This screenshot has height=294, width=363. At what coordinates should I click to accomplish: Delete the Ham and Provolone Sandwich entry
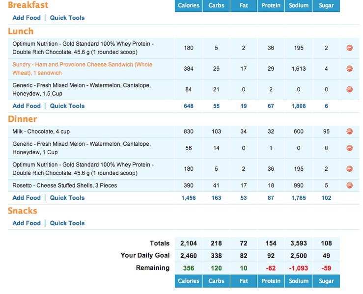[349, 68]
